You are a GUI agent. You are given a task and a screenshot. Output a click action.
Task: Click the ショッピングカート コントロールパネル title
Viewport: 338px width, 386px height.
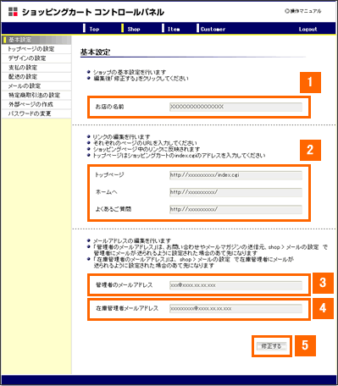93,12
